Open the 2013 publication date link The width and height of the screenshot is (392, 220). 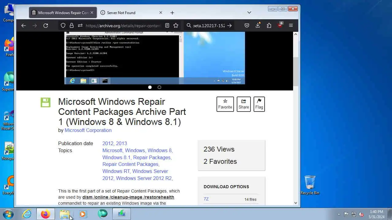(x=121, y=143)
